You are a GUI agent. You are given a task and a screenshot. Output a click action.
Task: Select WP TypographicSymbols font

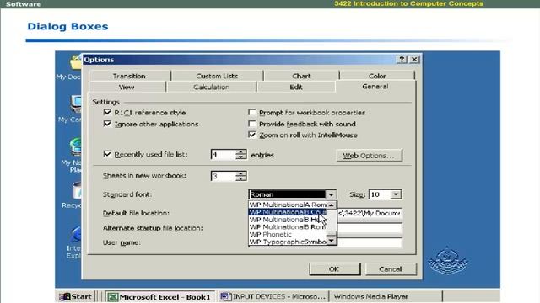pos(288,242)
